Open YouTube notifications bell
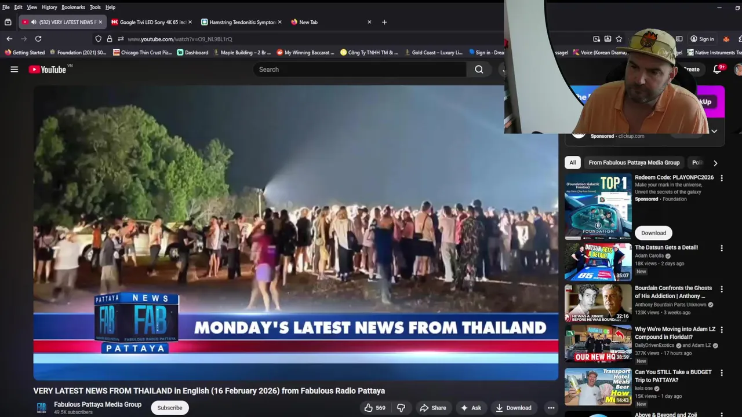Viewport: 742px width, 417px height. coord(717,69)
